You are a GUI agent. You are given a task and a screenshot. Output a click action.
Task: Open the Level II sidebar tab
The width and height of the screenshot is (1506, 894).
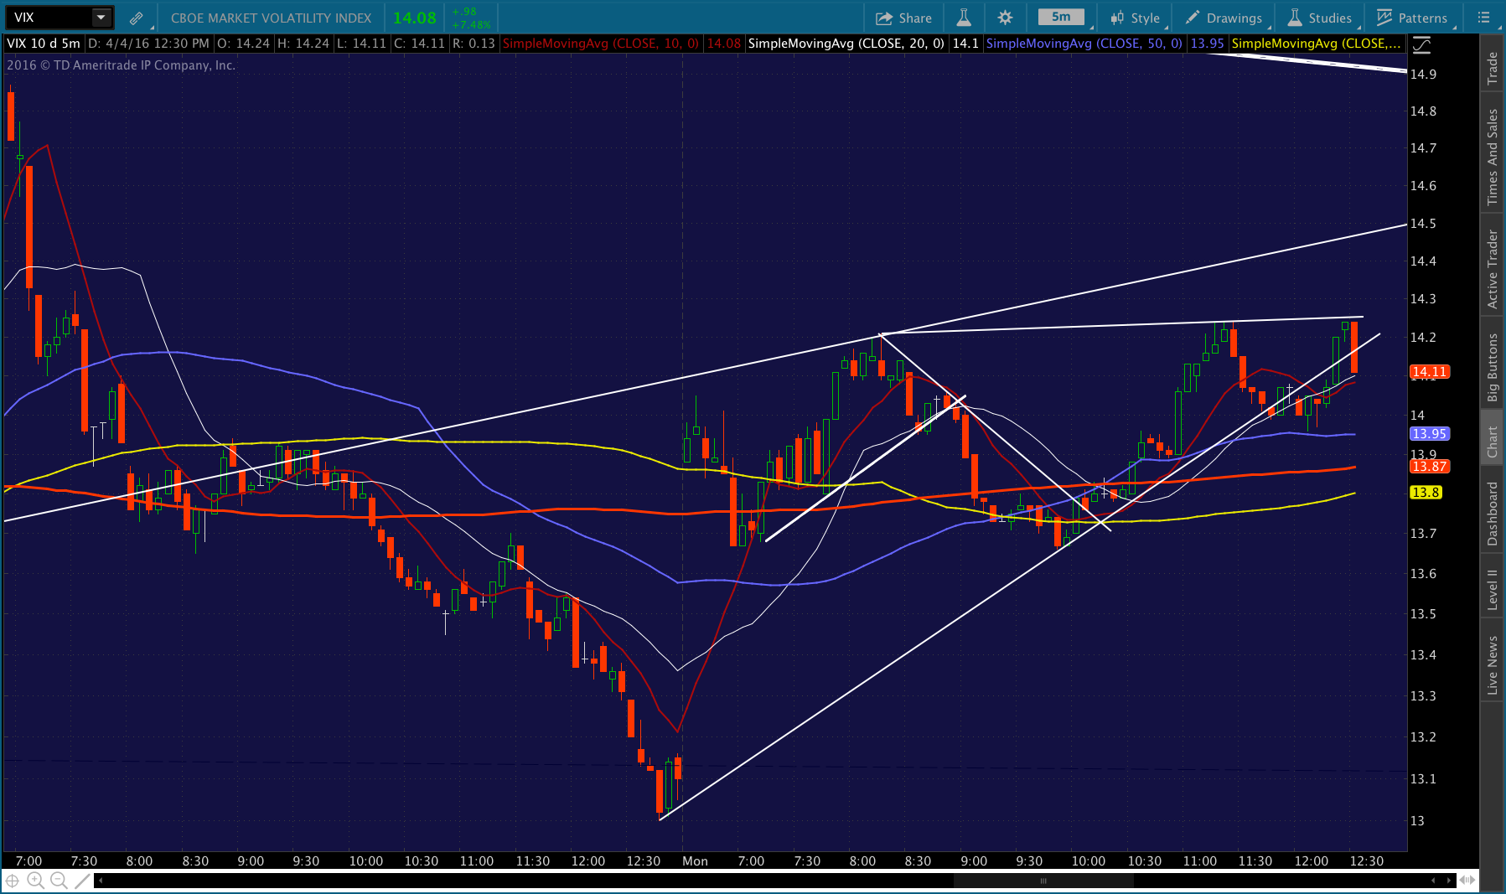click(1492, 589)
